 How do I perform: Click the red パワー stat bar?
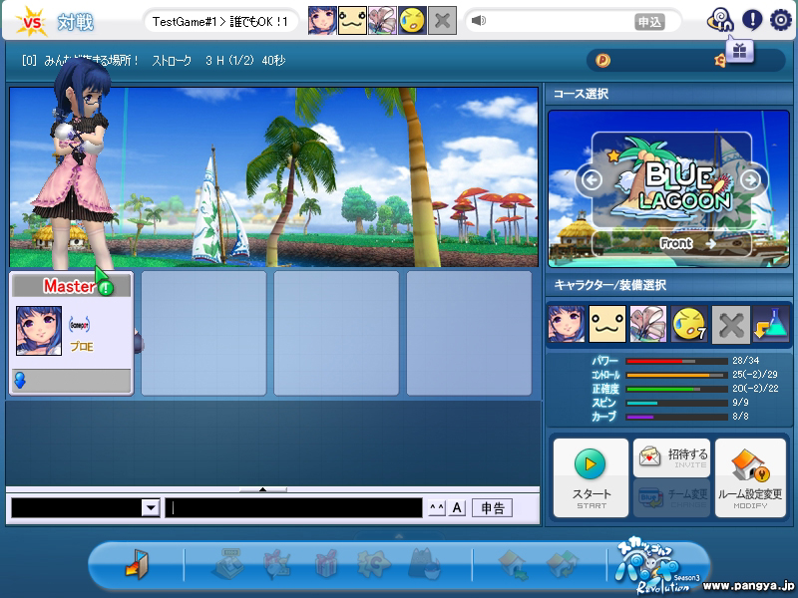click(x=677, y=361)
